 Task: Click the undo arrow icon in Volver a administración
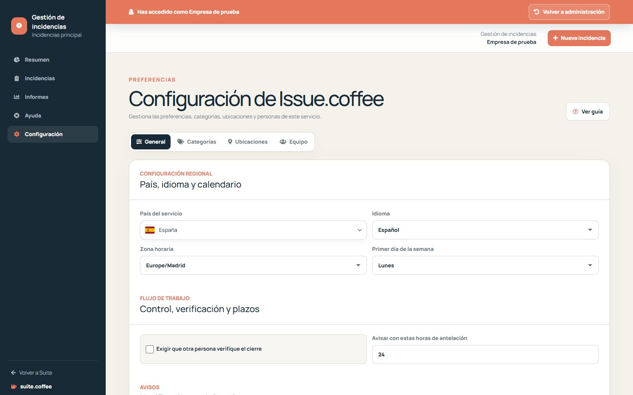coord(537,12)
